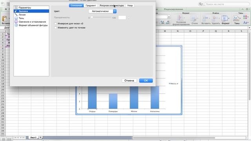Select column Q header
Image resolution: width=251 pixels, height=141 pixels.
pos(216,31)
